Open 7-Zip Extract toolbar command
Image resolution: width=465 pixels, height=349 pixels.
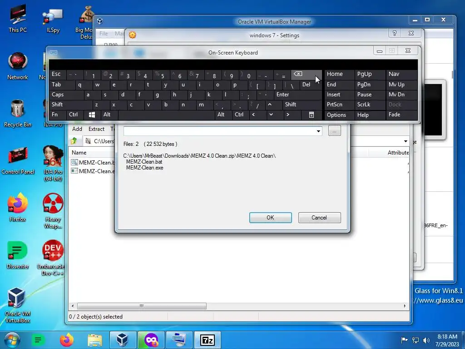(96, 129)
